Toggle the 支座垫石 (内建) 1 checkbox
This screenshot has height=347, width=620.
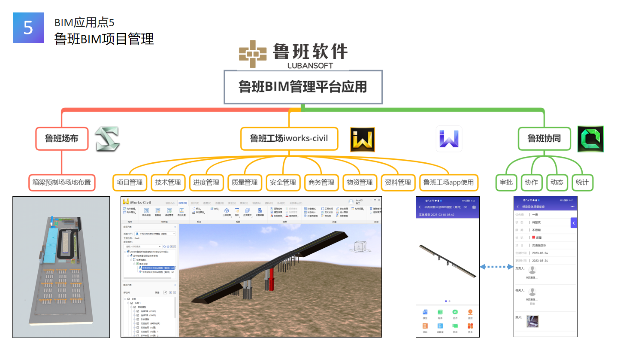click(x=138, y=332)
